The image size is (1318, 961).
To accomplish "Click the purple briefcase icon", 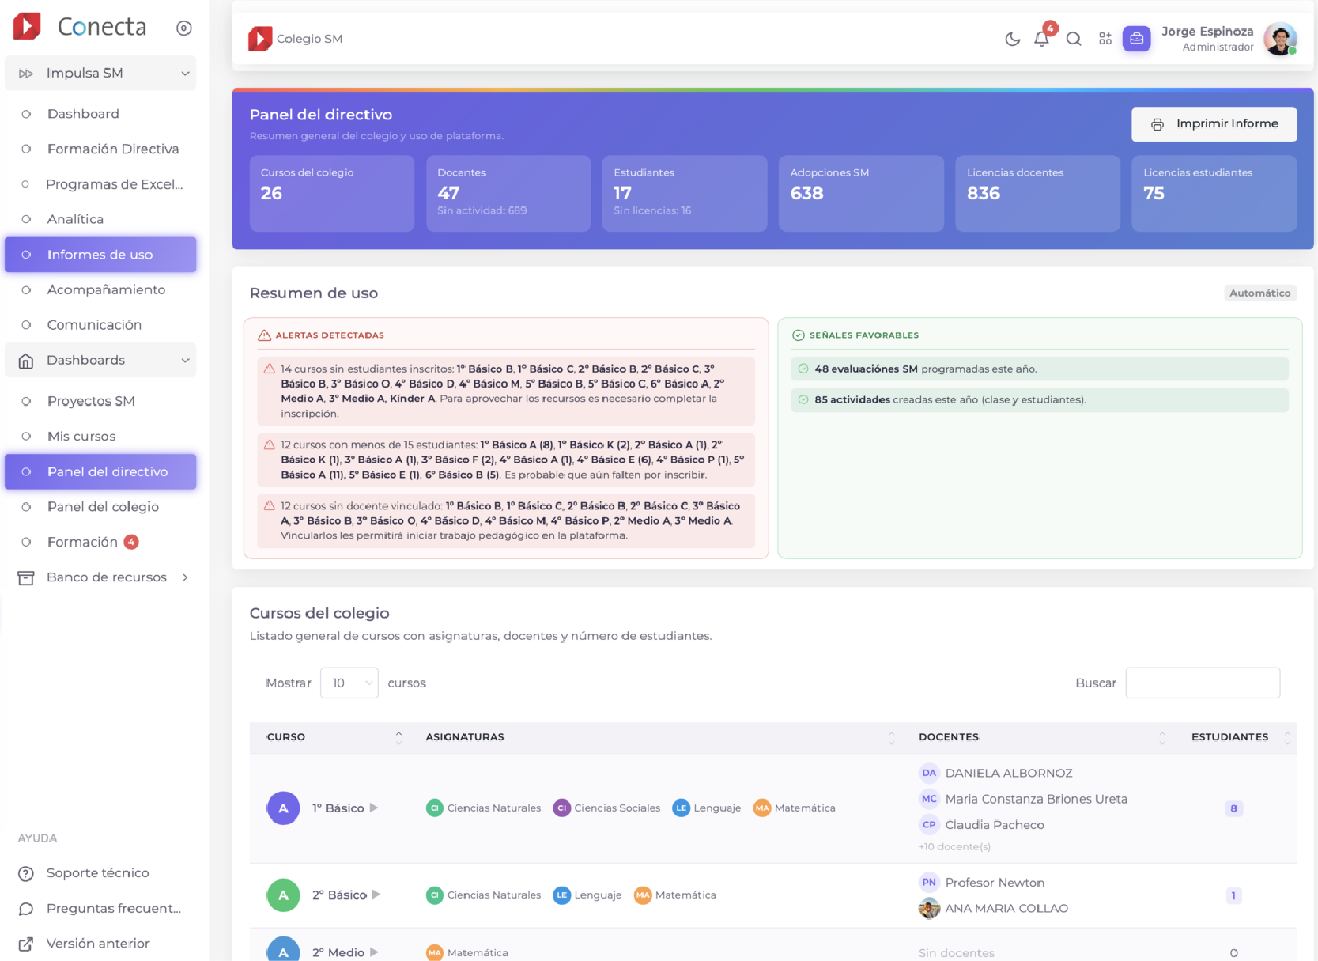I will point(1136,38).
